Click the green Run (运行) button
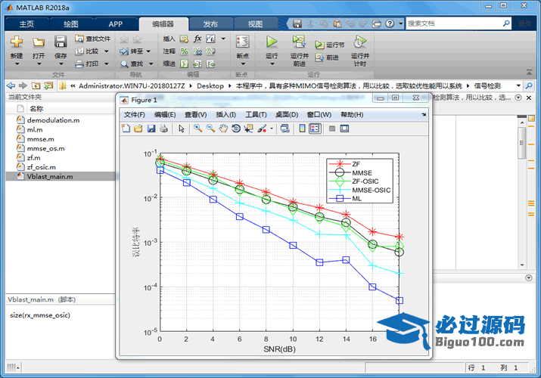Viewport: 541px width, 378px height. pos(272,42)
